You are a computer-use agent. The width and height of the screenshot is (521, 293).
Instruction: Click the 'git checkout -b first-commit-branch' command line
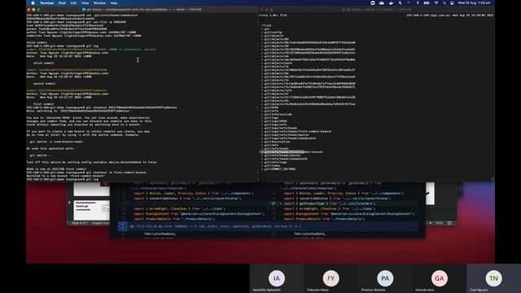[86, 173]
